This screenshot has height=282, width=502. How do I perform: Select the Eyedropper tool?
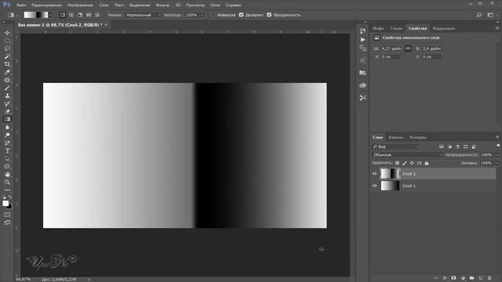tap(7, 72)
